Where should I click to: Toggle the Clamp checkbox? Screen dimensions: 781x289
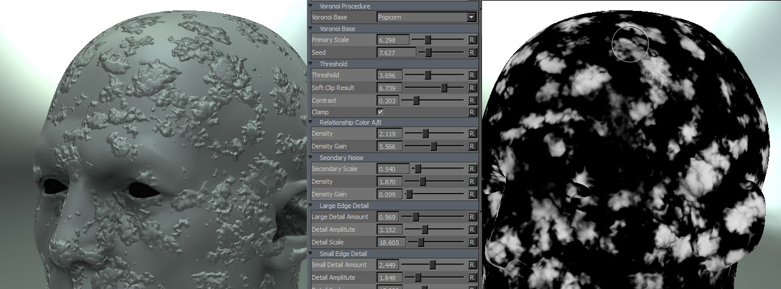380,112
